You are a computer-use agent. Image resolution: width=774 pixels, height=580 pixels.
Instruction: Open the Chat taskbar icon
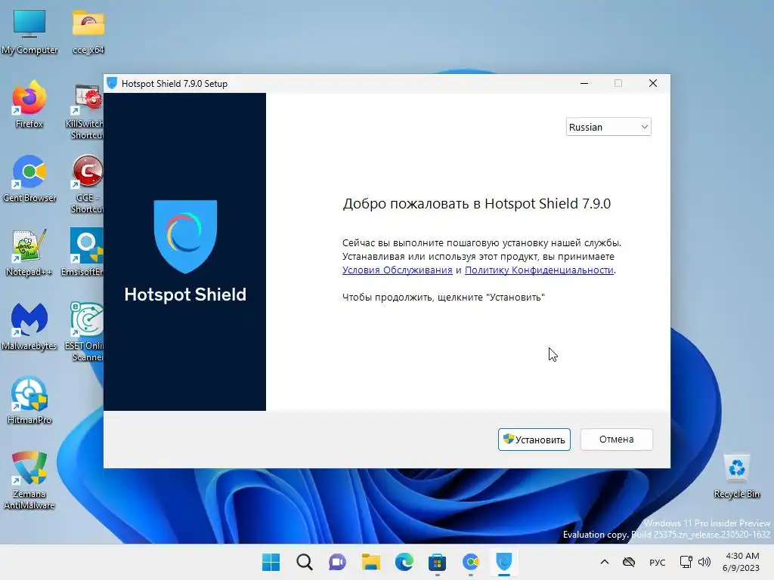338,562
